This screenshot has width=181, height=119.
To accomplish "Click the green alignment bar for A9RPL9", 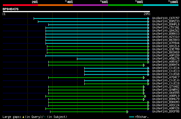I will tap(95, 96).
